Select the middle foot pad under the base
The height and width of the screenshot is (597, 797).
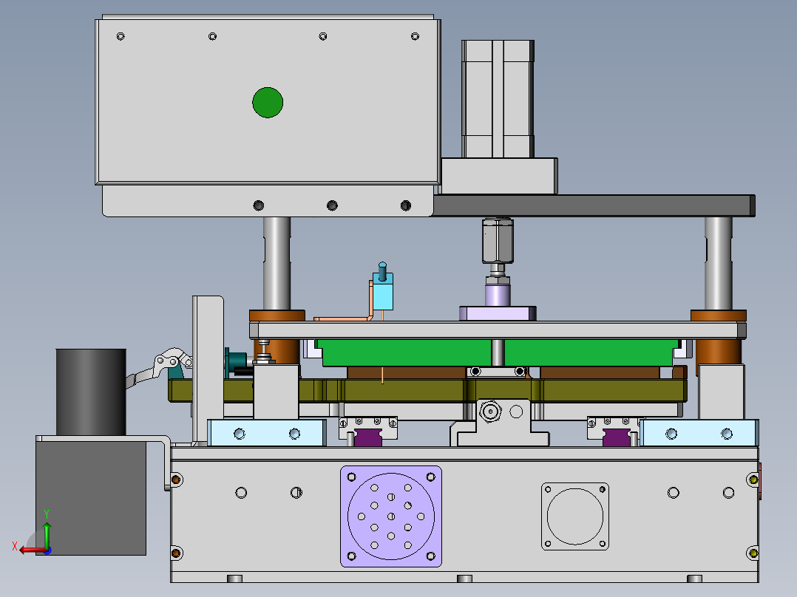[x=464, y=579]
